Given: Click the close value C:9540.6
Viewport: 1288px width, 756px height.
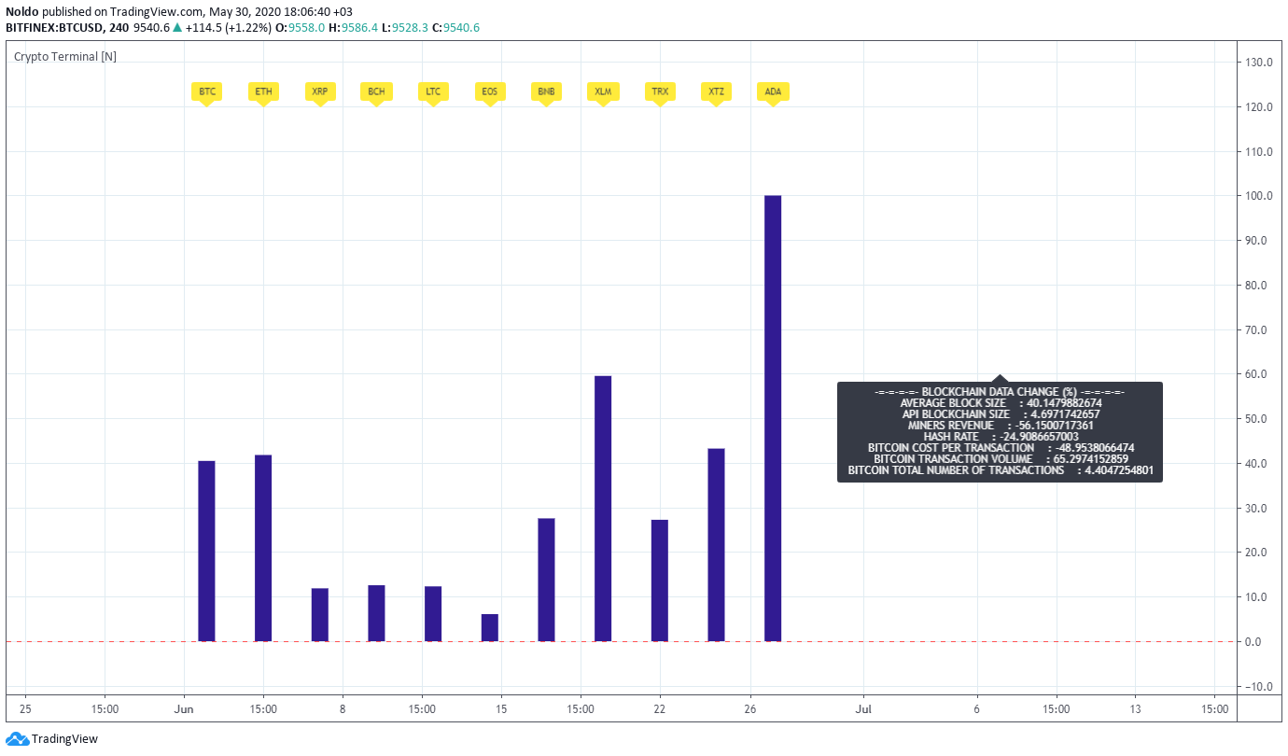Looking at the screenshot, I should pyautogui.click(x=455, y=28).
